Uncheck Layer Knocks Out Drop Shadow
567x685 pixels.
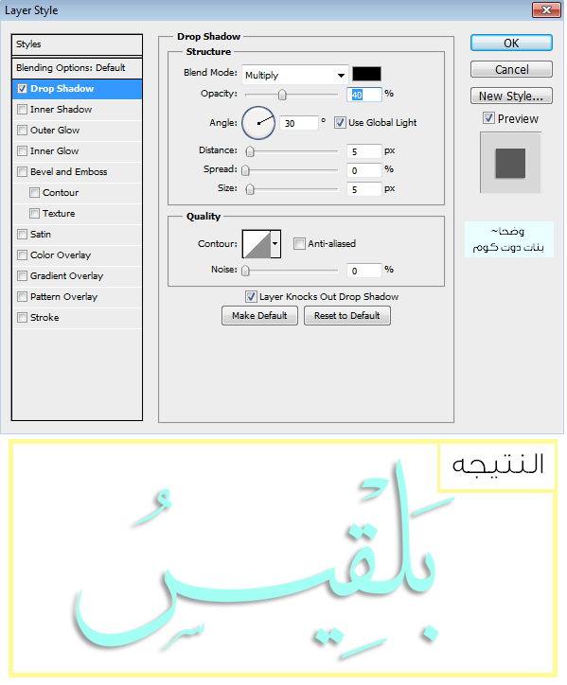pos(251,297)
